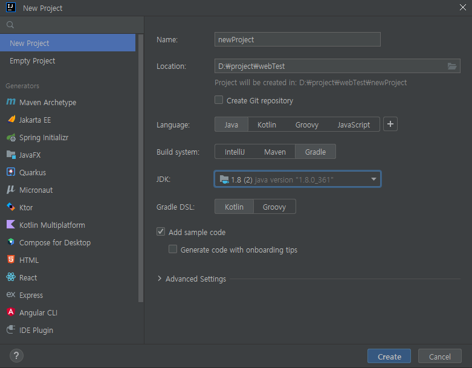Select Groovy as the language
The image size is (472, 368).
pyautogui.click(x=307, y=124)
